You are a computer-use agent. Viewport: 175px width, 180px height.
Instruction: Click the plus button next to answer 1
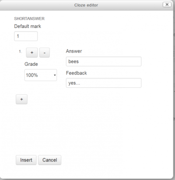pyautogui.click(x=32, y=53)
